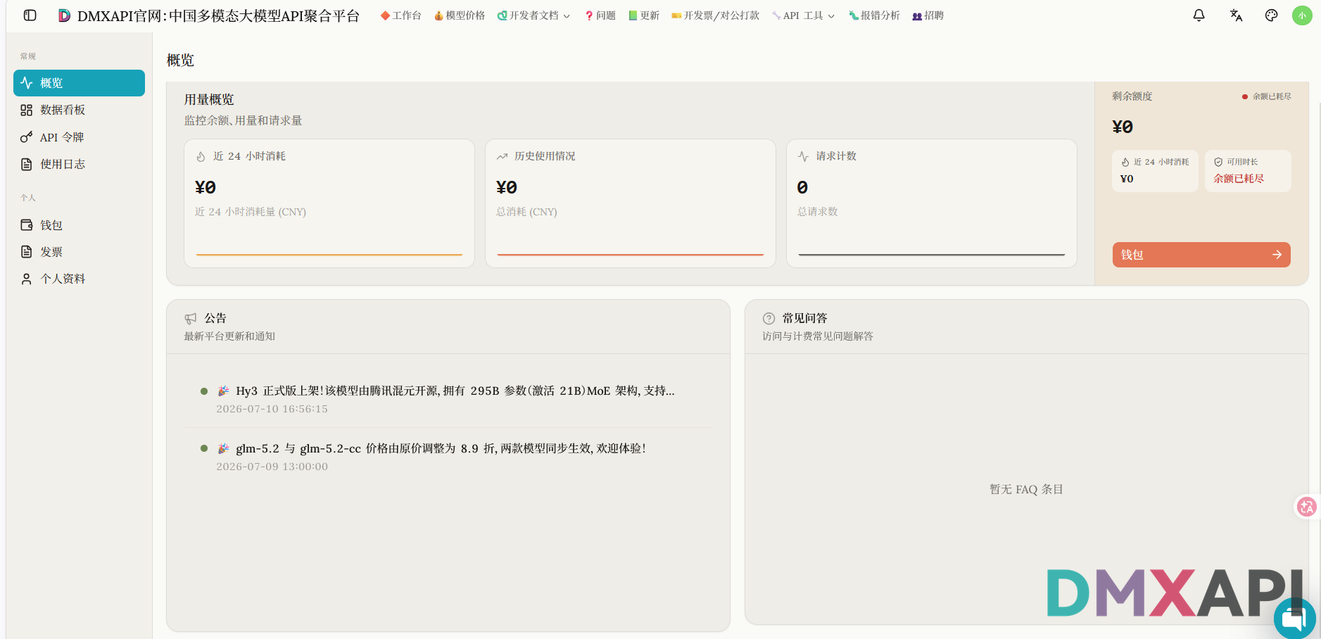This screenshot has width=1321, height=639.
Task: Open the 模型价格 page
Action: pos(460,15)
